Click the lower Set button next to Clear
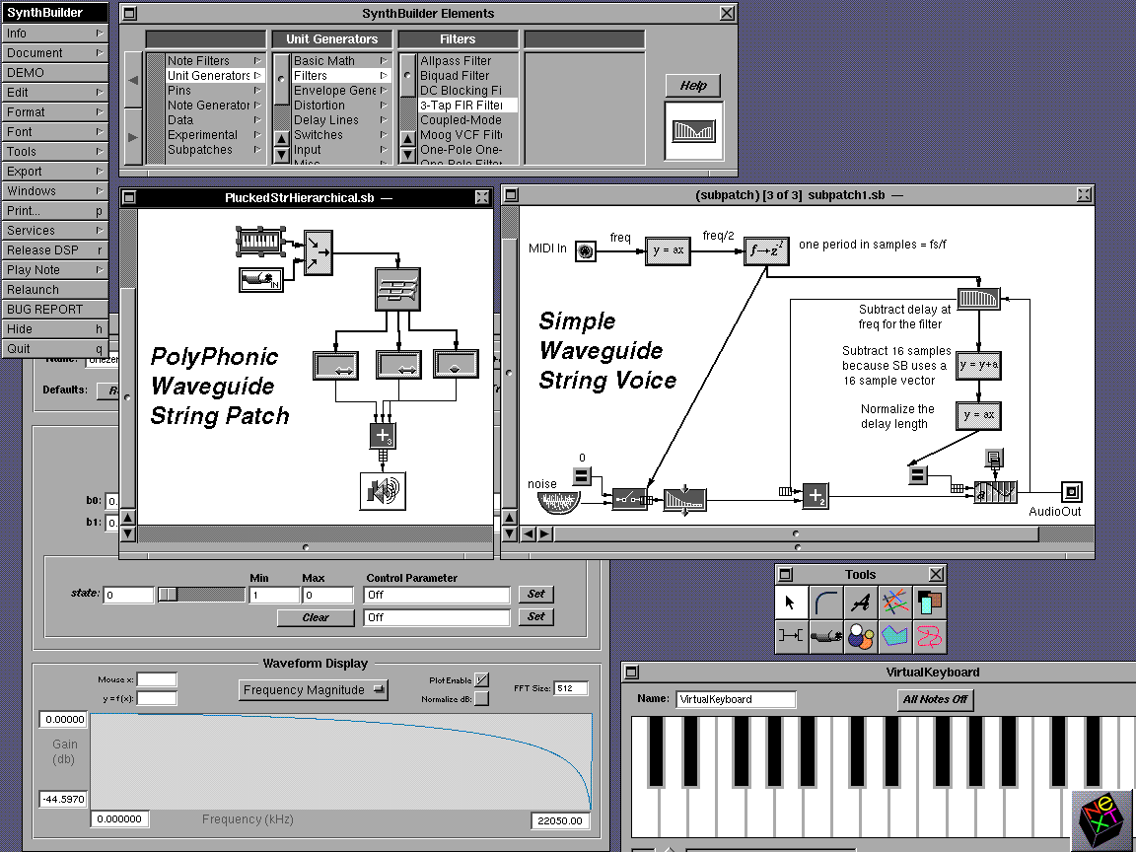The width and height of the screenshot is (1136, 852). tap(536, 616)
